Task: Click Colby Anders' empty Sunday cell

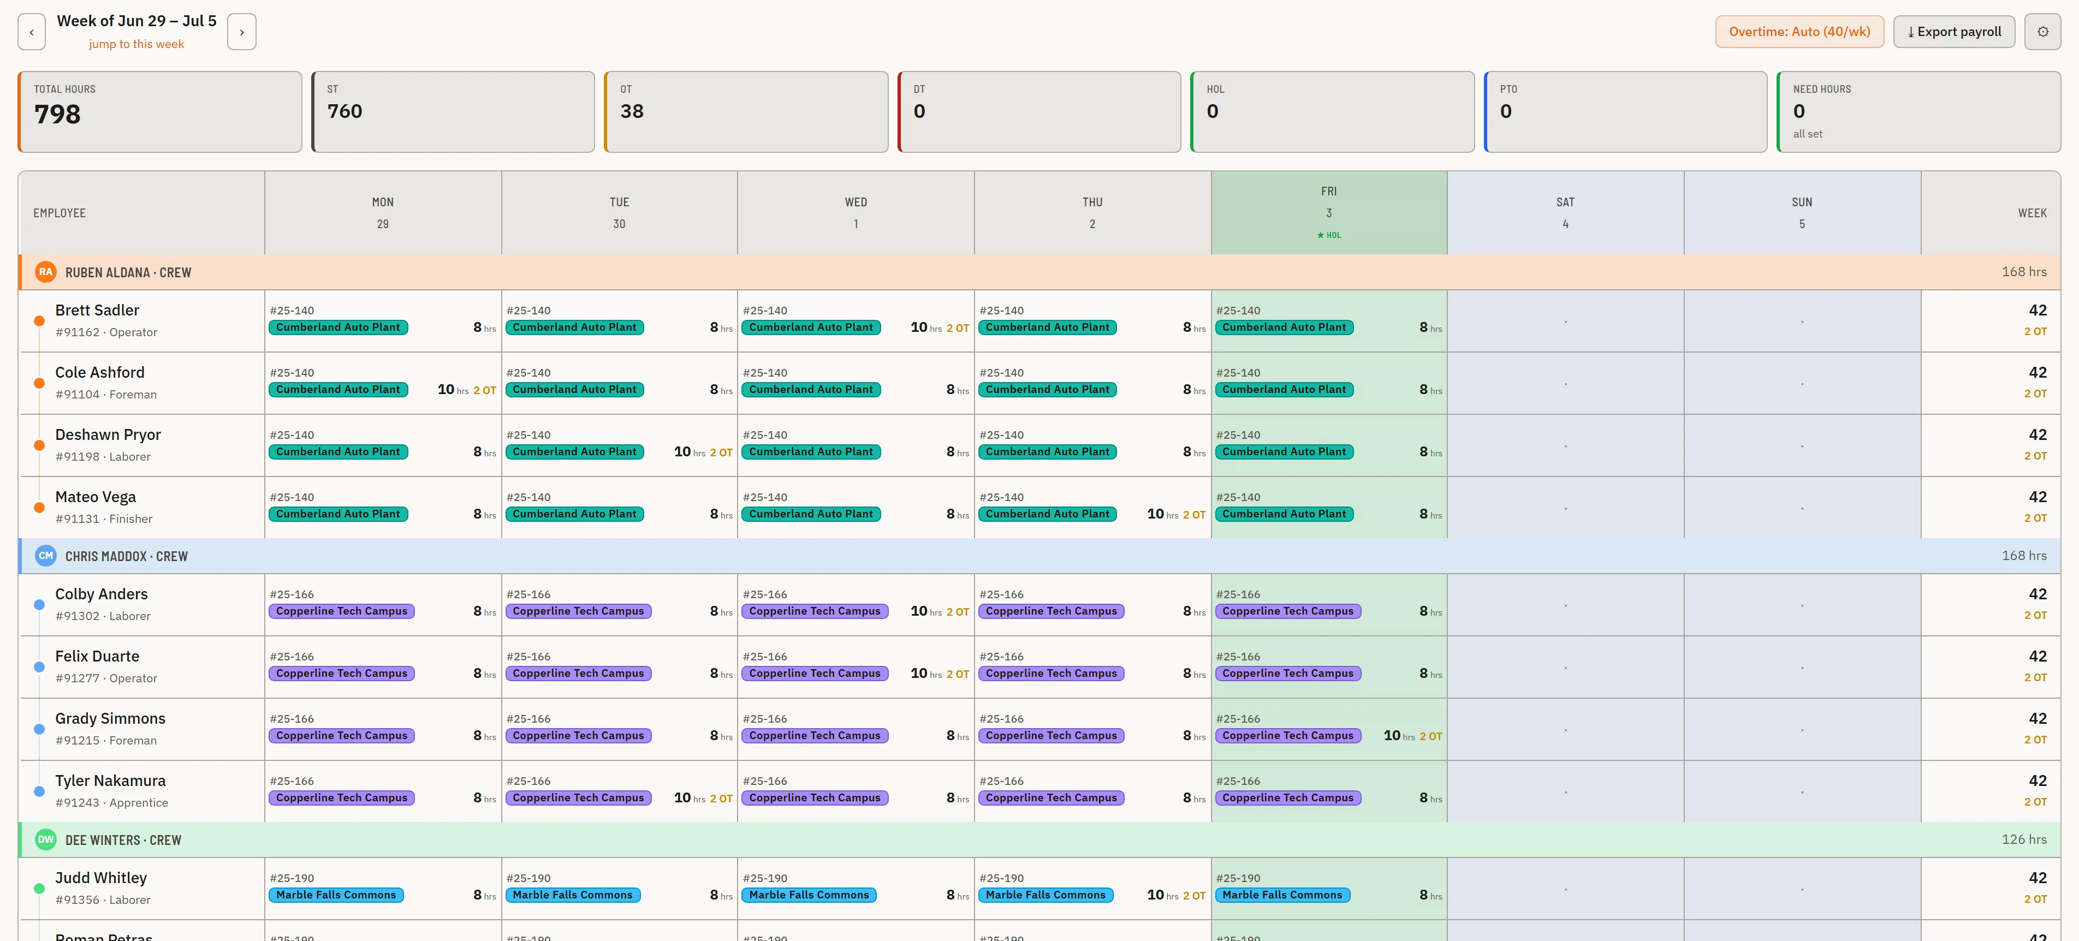Action: click(x=1801, y=605)
